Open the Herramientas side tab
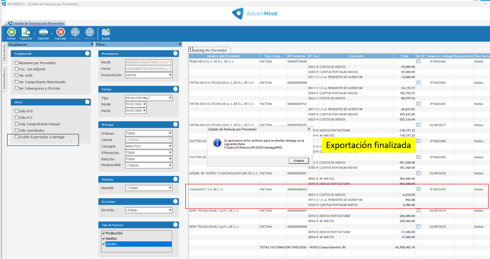 click(4, 53)
